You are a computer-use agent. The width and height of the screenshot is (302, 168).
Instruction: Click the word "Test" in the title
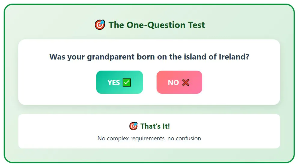197,25
